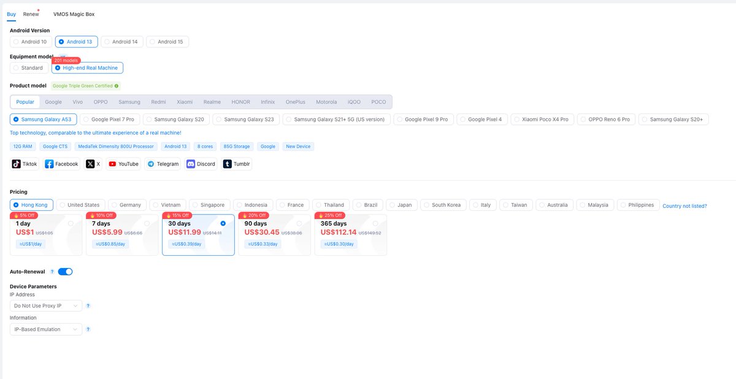Select Google Pixel 9 Pro model
The height and width of the screenshot is (379, 736).
click(423, 119)
